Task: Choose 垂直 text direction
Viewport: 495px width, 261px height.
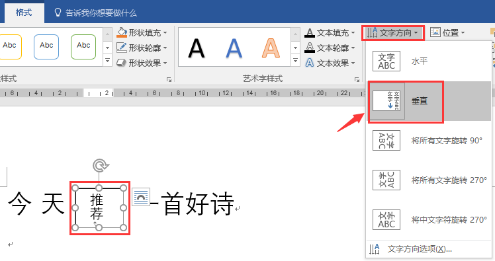Action: click(429, 101)
